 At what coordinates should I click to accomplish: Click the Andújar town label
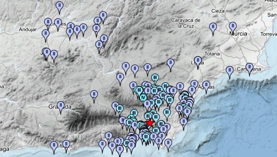tap(28, 29)
